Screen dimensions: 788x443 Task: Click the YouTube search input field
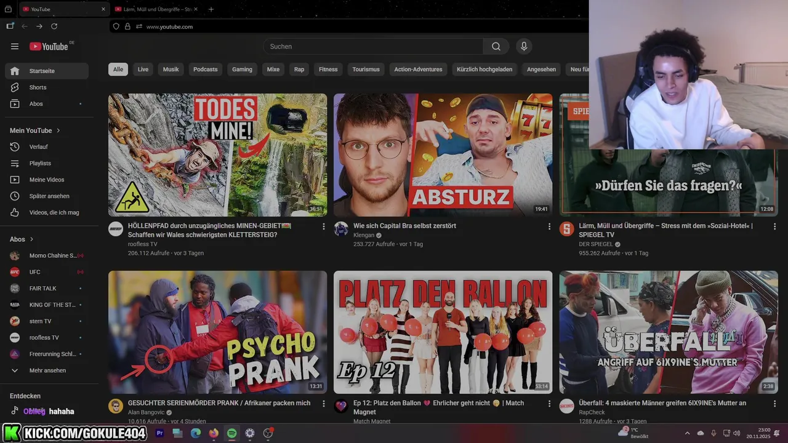tap(373, 46)
